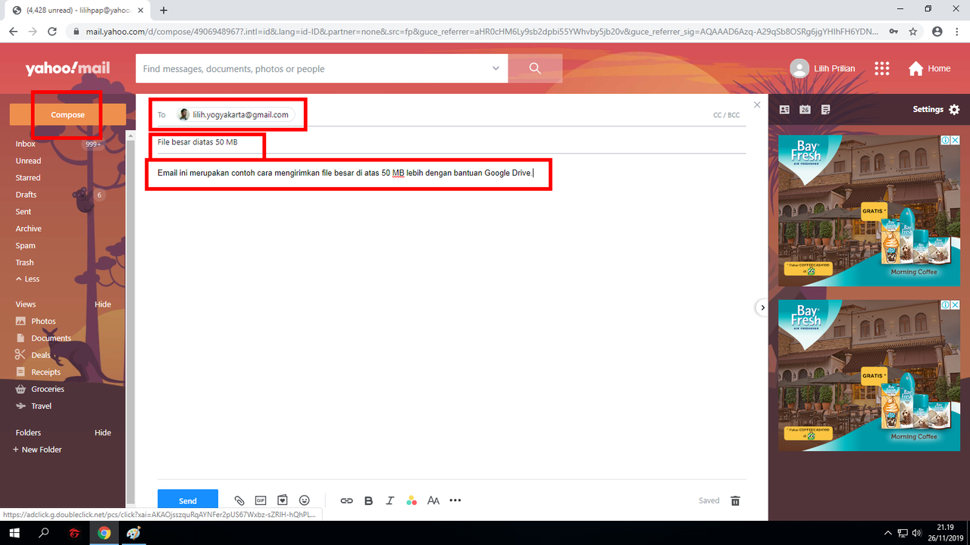The image size is (970, 545).
Task: Click the Yahoo Mail logo
Action: tap(67, 68)
